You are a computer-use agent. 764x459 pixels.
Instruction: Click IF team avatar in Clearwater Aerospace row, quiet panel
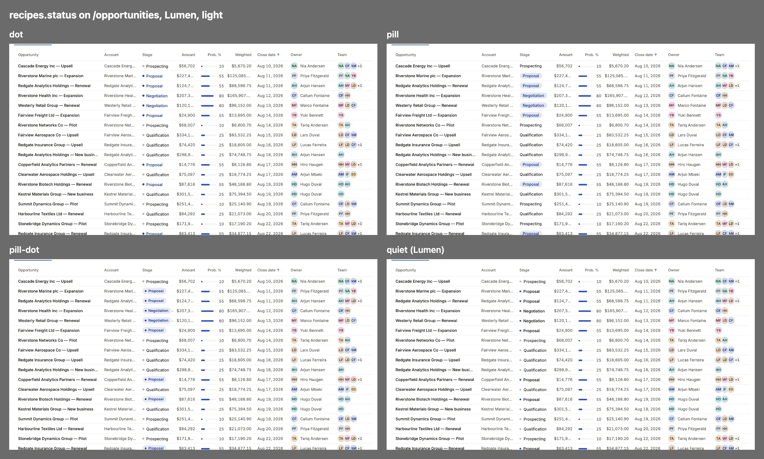pyautogui.click(x=725, y=389)
